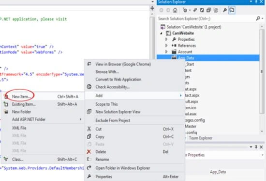Screen dimensions: 266x181
Task: Expand the References node
Action: pyautogui.click(x=166, y=46)
